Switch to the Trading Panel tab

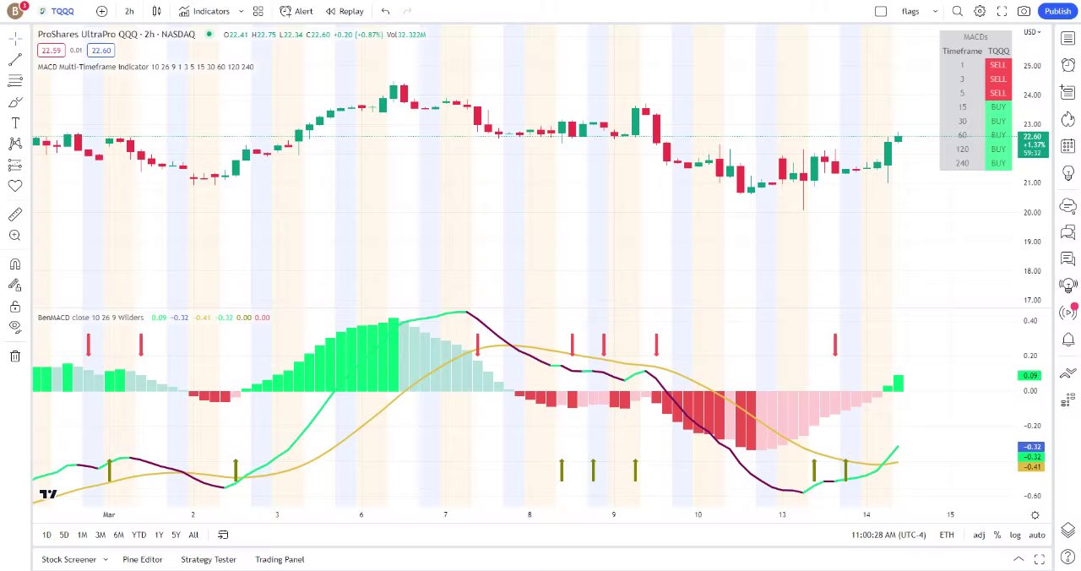280,559
